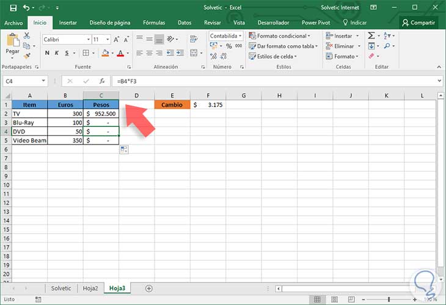This screenshot has height=305, width=446.
Task: Open Formato condicional menu
Action: click(x=280, y=36)
